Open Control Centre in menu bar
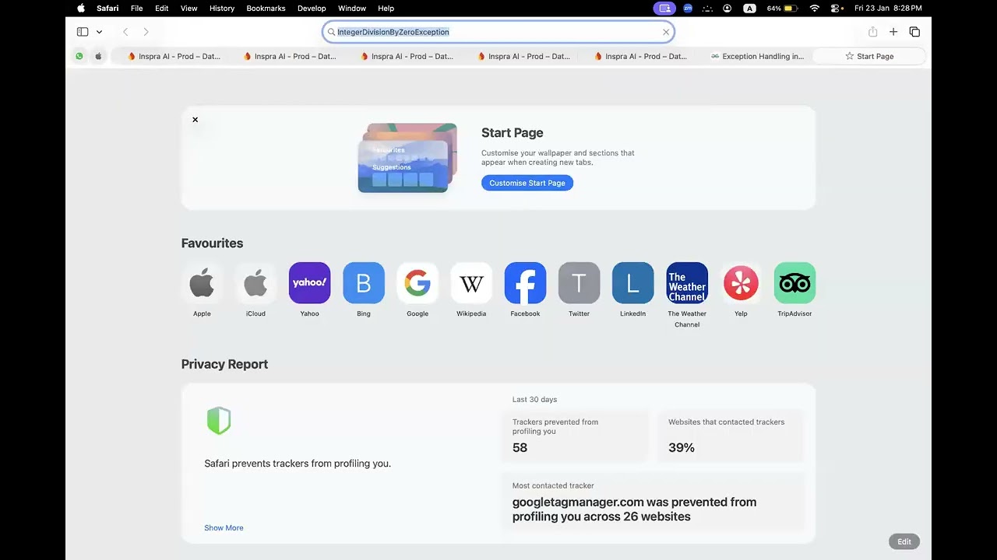Viewport: 997px width, 560px height. pos(837,9)
